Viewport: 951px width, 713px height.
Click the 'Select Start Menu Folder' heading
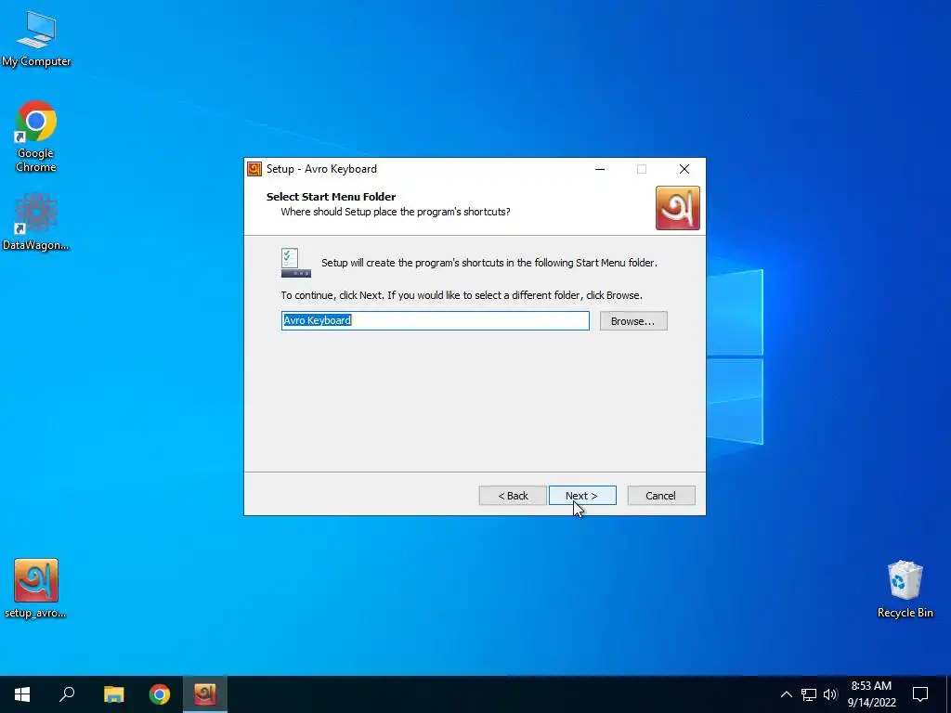click(x=332, y=197)
